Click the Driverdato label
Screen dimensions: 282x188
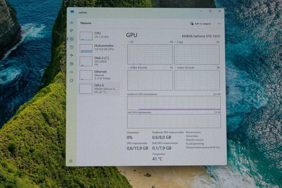(192, 136)
